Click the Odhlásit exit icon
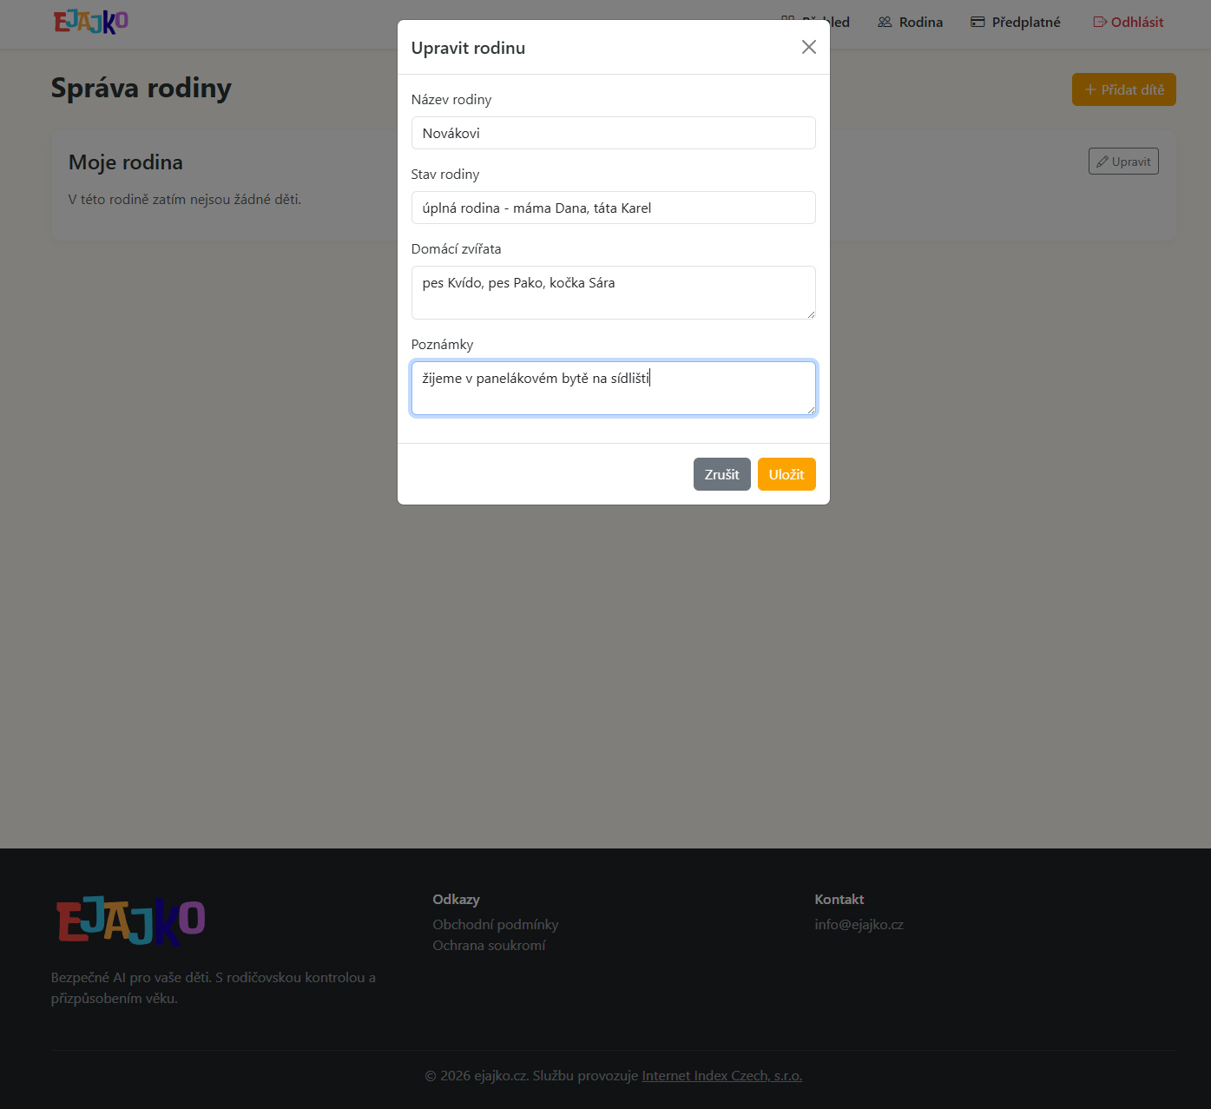Screen dimensions: 1211x1109 coord(1100,23)
